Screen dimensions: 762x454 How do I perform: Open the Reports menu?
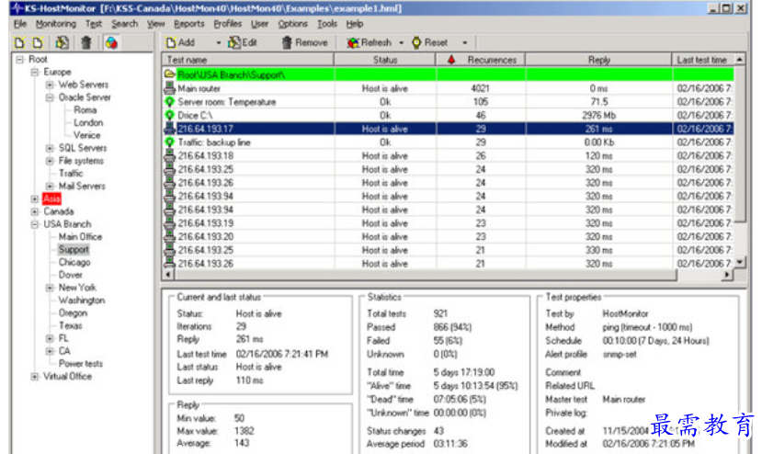tap(189, 24)
